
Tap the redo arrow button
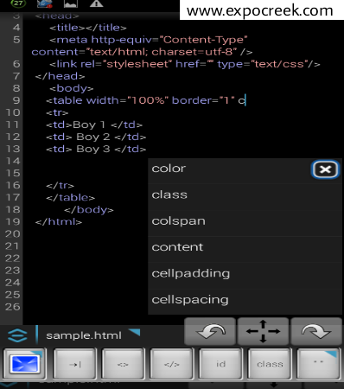click(316, 332)
